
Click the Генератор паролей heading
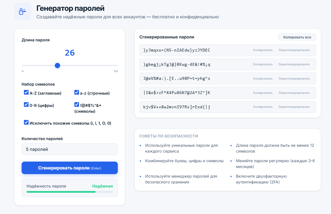coord(70,8)
